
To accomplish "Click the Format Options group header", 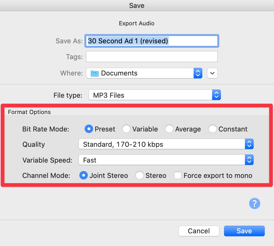I will (29, 112).
